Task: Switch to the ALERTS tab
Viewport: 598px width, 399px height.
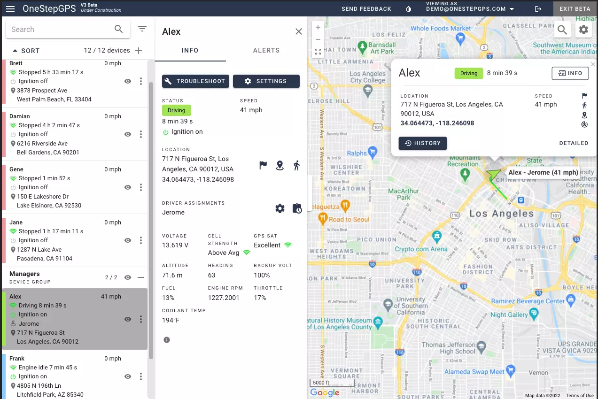Action: (x=266, y=50)
